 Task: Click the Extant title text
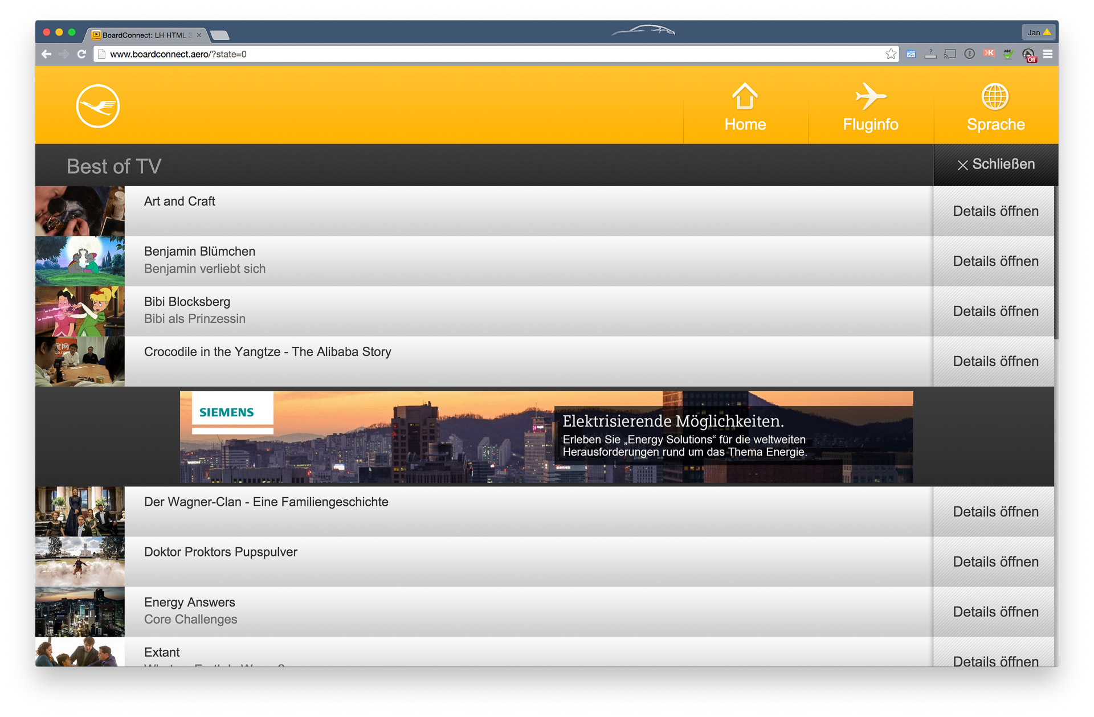point(162,653)
